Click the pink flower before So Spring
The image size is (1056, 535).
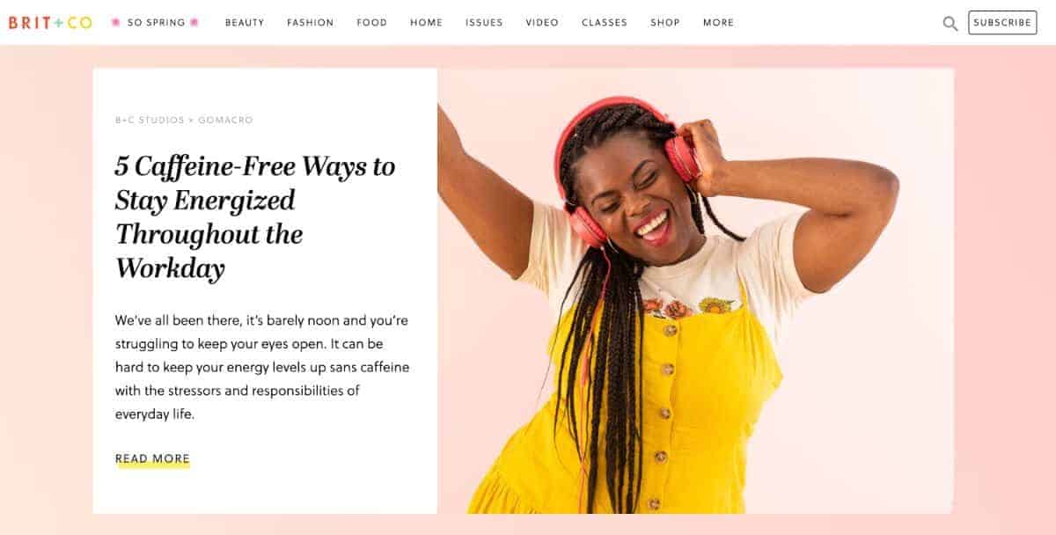pos(115,23)
